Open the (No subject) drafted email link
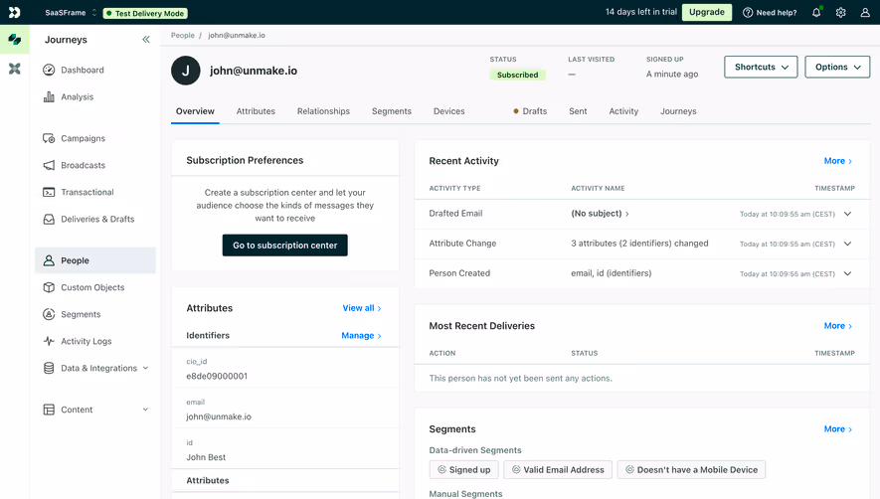 pyautogui.click(x=600, y=214)
